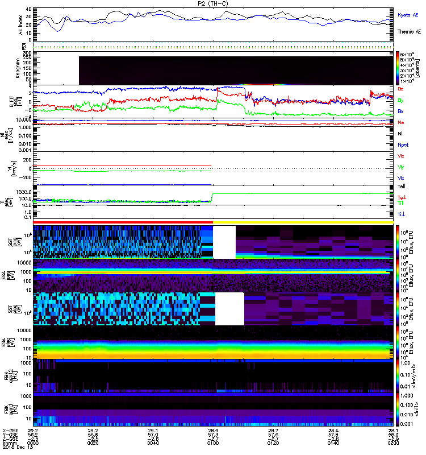The image size is (426, 455).
Task: Click the FBK scm nT color bar
Action: 398,409
